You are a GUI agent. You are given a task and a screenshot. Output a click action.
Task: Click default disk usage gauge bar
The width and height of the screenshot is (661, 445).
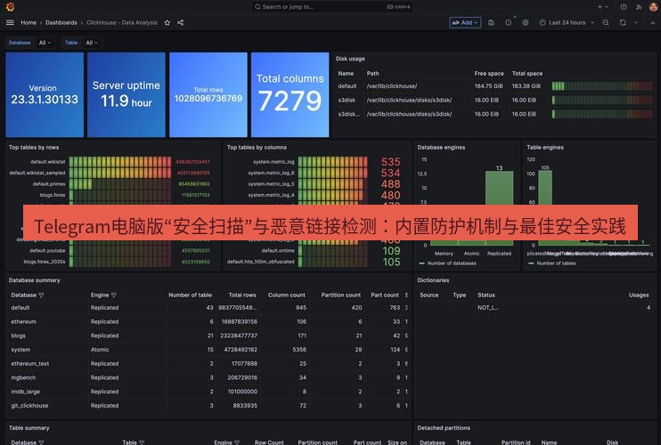602,86
